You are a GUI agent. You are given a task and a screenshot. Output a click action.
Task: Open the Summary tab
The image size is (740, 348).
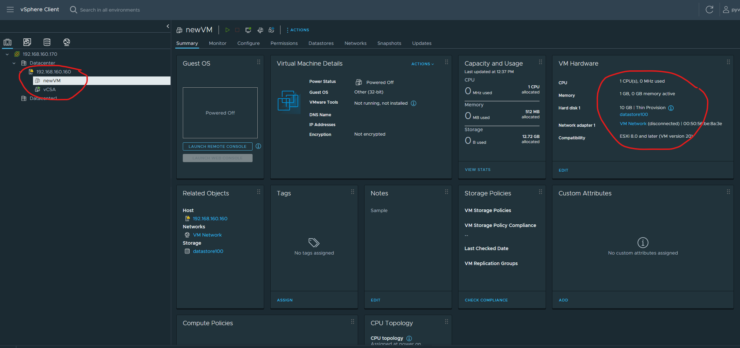pyautogui.click(x=187, y=43)
